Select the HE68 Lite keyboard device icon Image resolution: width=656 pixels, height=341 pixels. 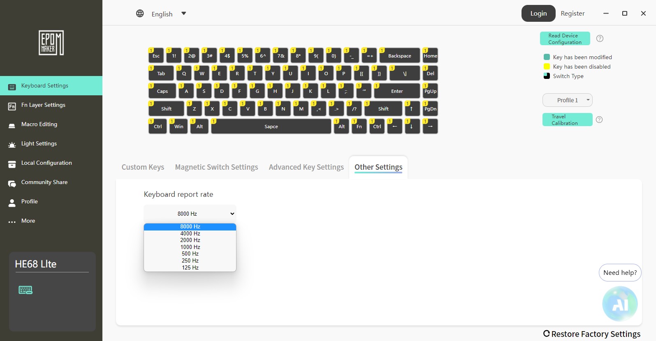tap(25, 290)
